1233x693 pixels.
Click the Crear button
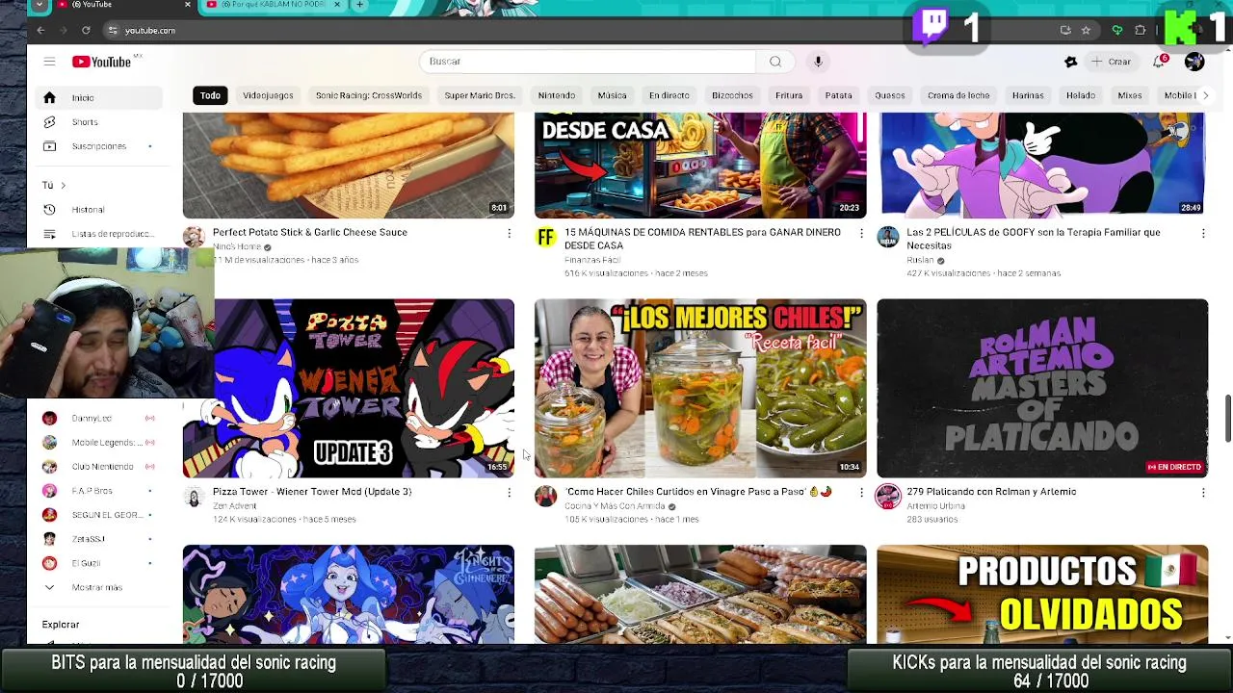coord(1111,62)
